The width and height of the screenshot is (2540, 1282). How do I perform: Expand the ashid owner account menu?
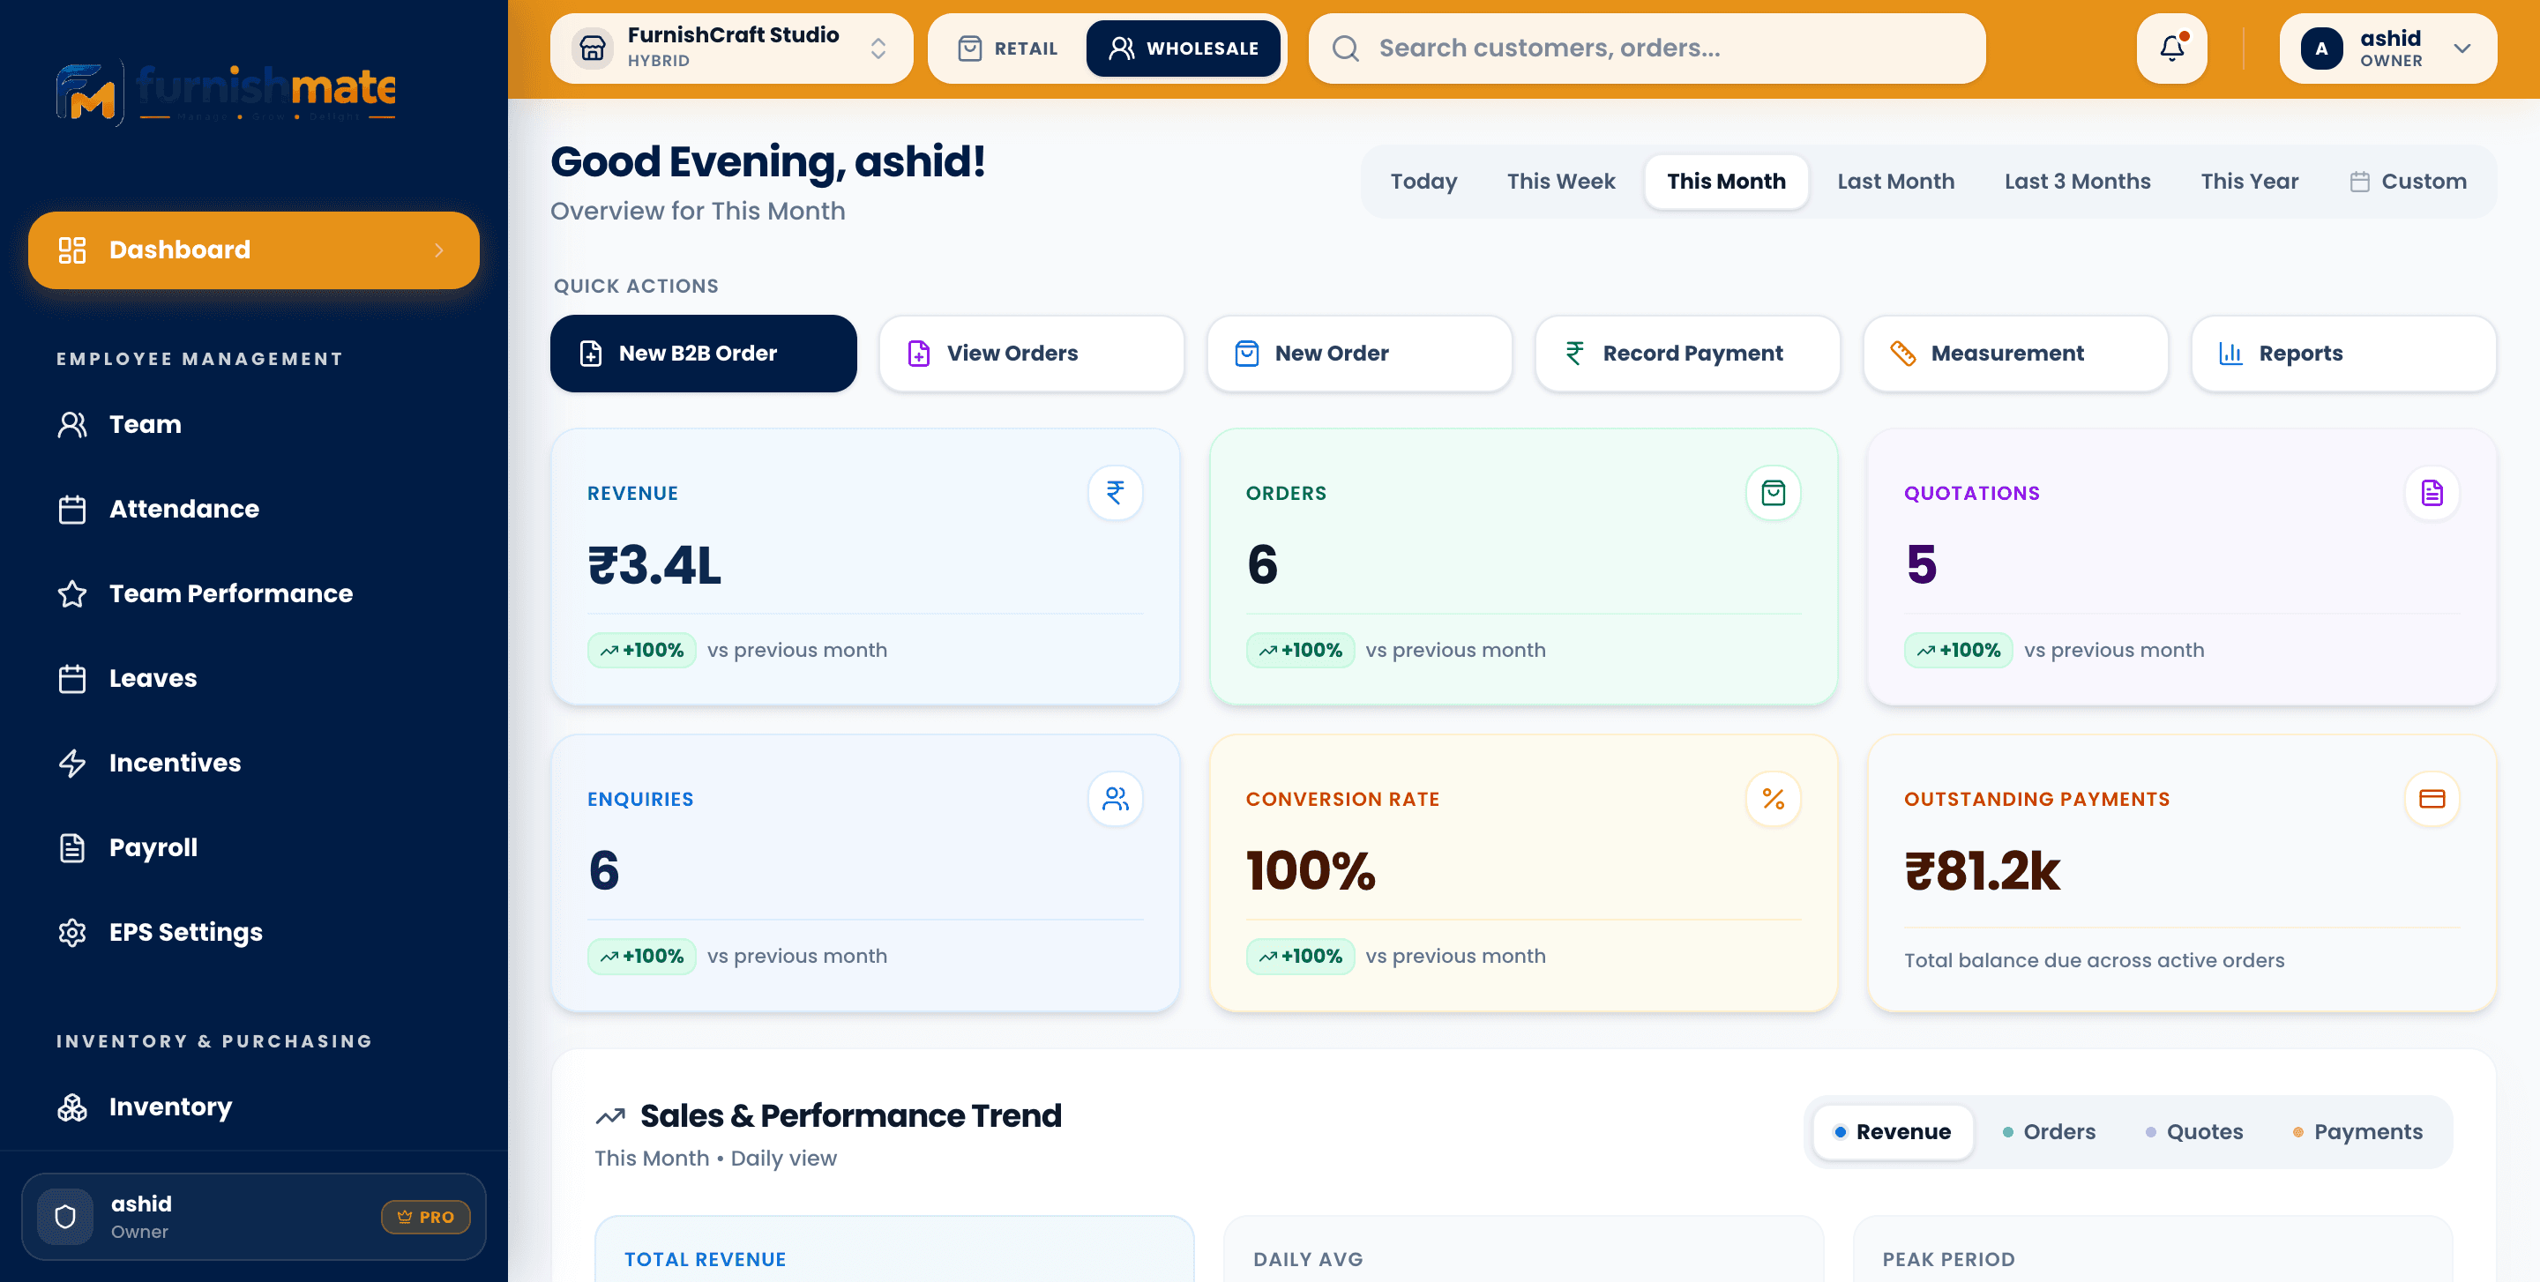point(2387,48)
